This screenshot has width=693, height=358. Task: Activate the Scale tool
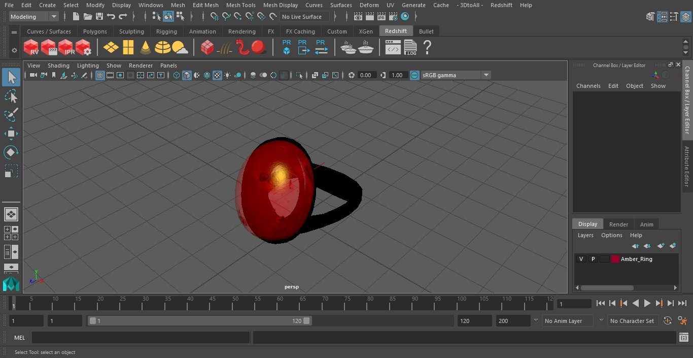coord(11,171)
